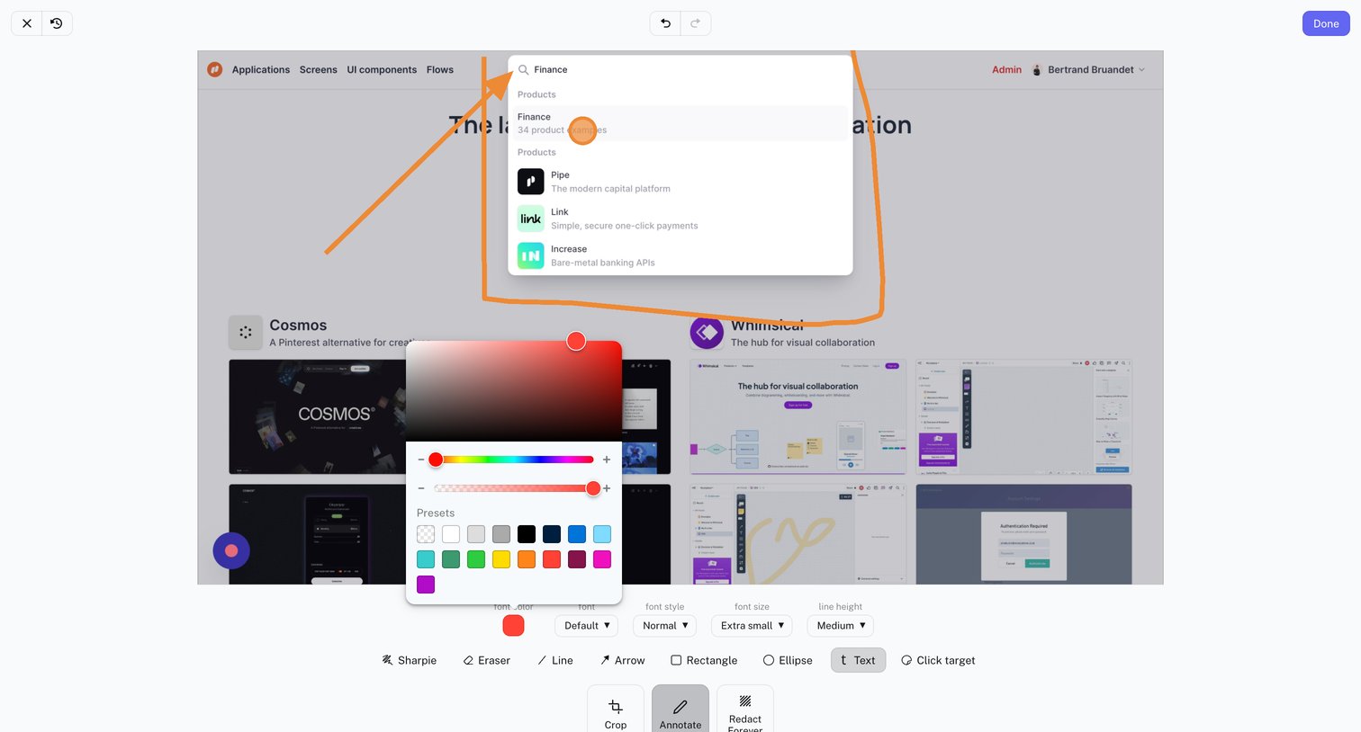Viewport: 1361px width, 732px height.
Task: Pick the maroon preset swatch
Action: 577,559
